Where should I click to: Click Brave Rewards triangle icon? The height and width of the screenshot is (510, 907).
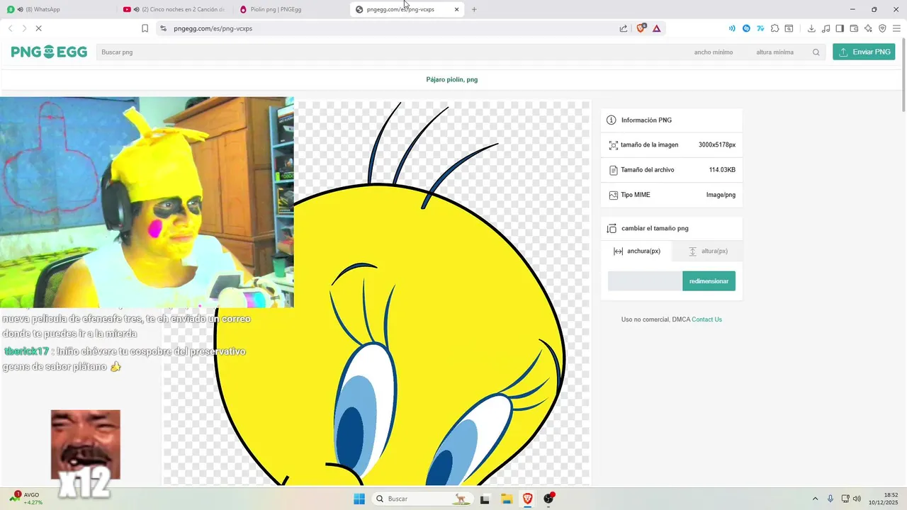pos(657,28)
